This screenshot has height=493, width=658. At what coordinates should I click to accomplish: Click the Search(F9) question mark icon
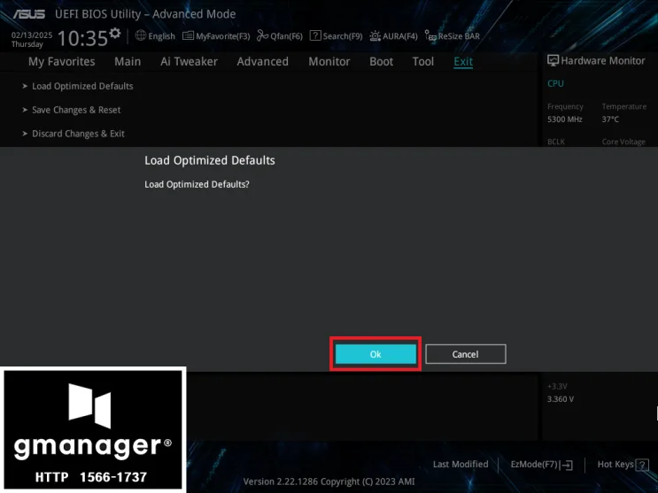pyautogui.click(x=315, y=35)
